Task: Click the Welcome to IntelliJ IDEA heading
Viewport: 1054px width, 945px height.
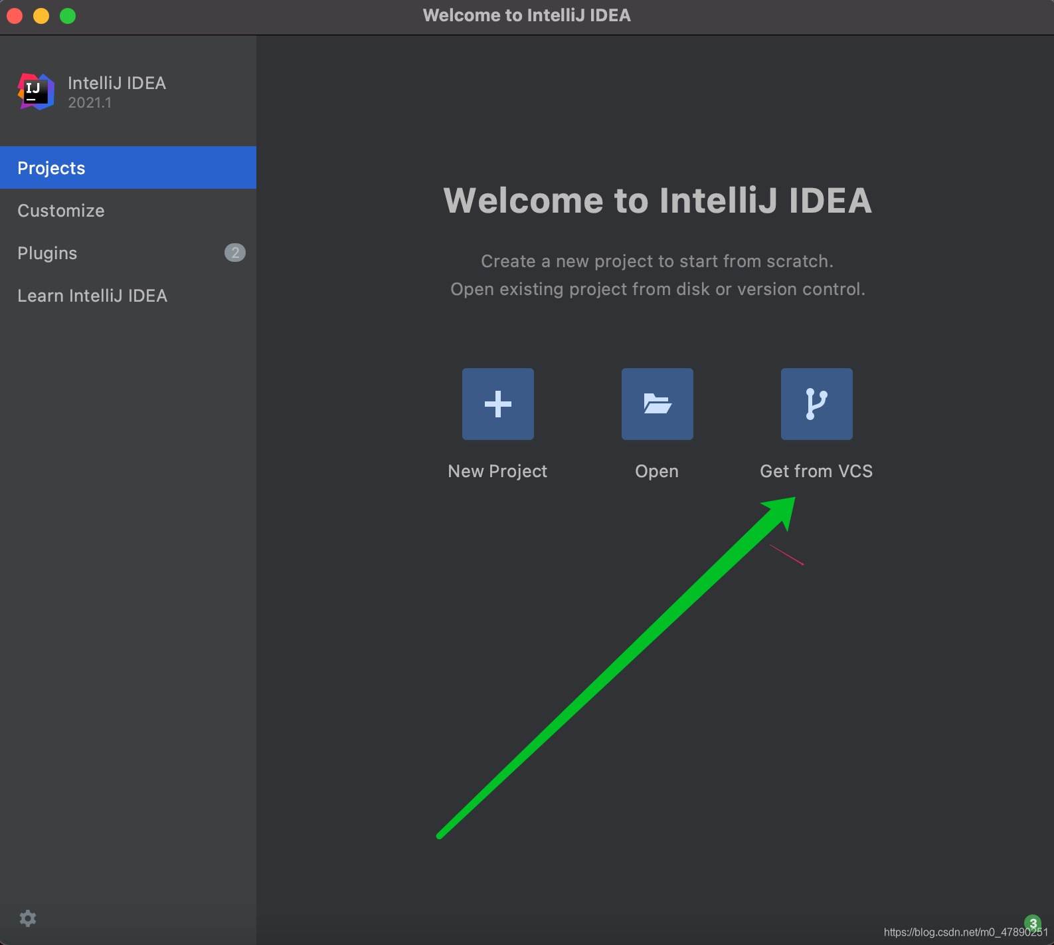Action: (x=658, y=200)
